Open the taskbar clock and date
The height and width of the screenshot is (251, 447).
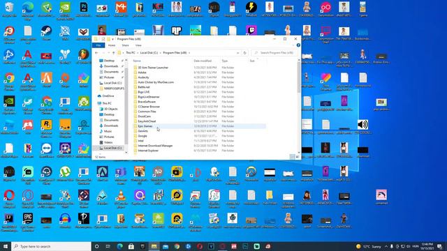click(427, 246)
